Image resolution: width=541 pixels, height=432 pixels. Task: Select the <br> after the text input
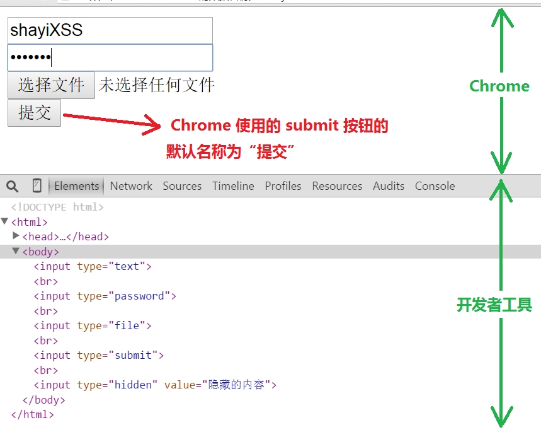(45, 281)
